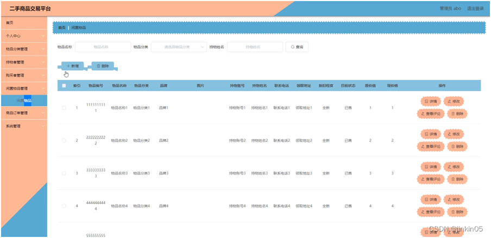491x238 pixels.
Task: Click 修改 for row 物品名称2
Action: point(454,134)
